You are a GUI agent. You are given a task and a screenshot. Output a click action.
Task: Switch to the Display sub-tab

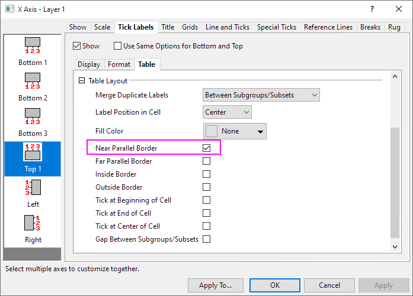89,64
